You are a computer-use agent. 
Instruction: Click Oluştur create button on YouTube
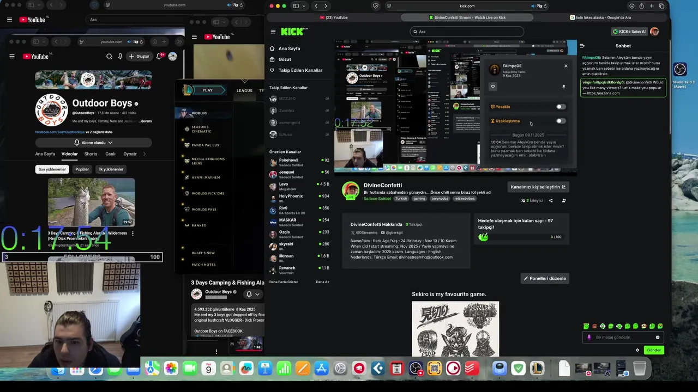[x=139, y=56]
